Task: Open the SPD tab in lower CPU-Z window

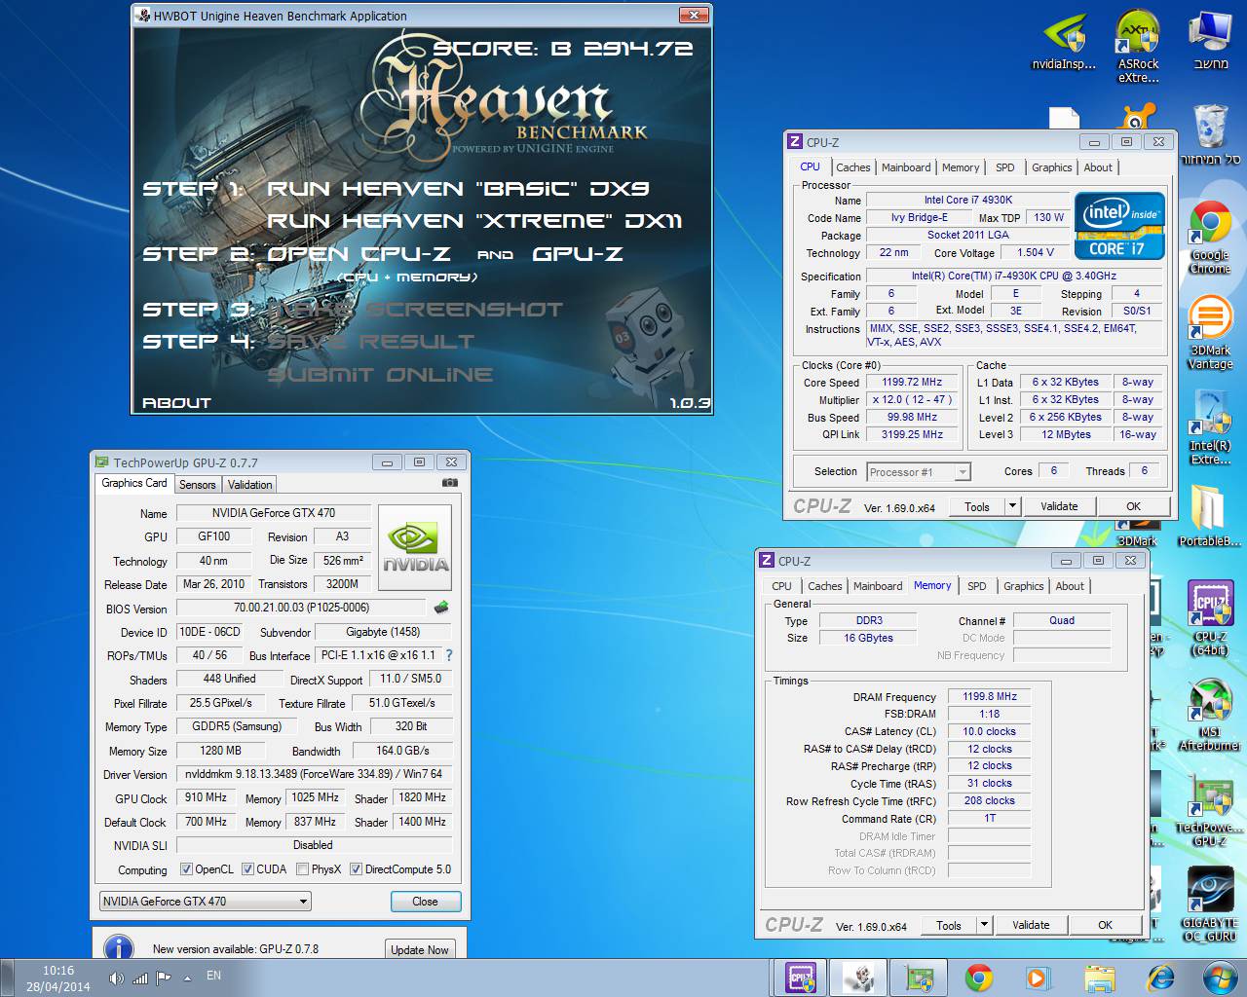Action: tap(977, 586)
